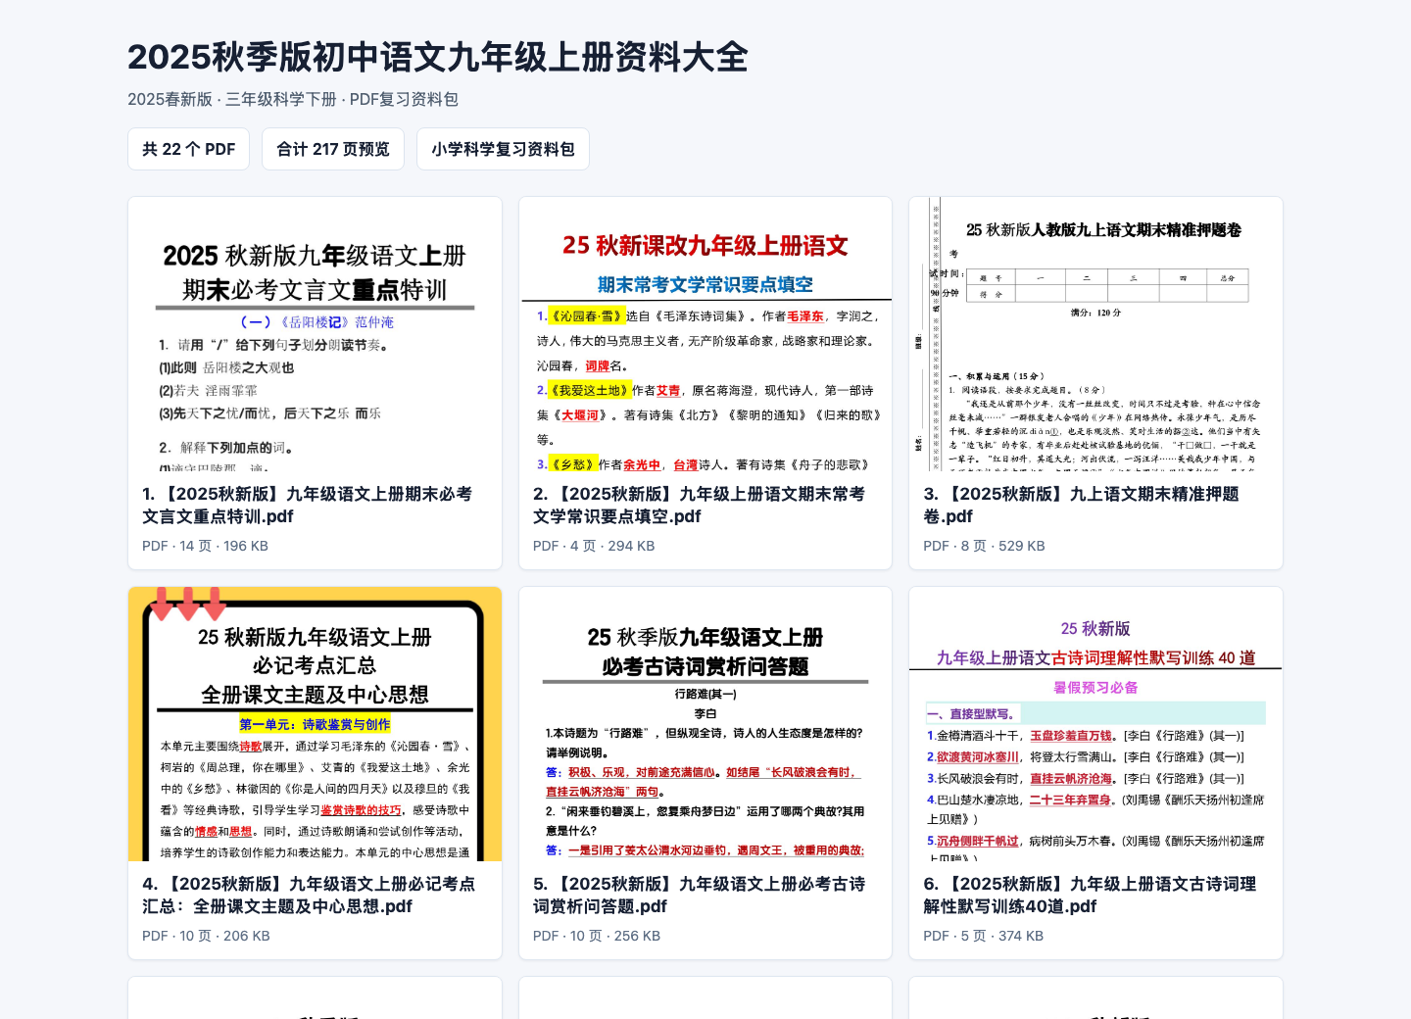The width and height of the screenshot is (1411, 1019).
Task: Click the text 'PDF · 4 页 · 294 KB'
Action: [594, 546]
